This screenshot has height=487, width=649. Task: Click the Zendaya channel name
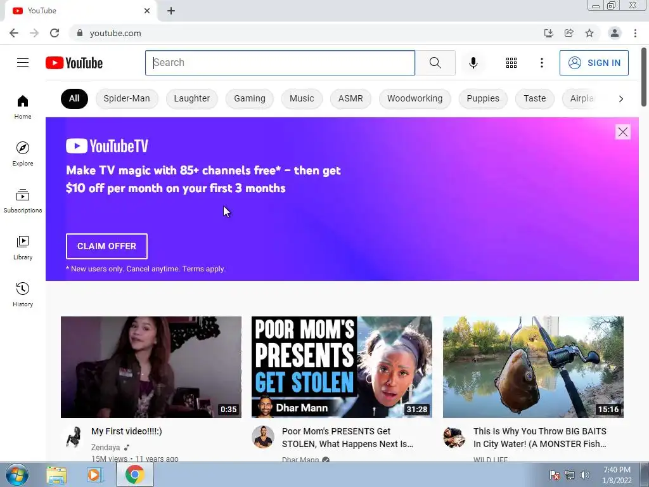point(106,447)
